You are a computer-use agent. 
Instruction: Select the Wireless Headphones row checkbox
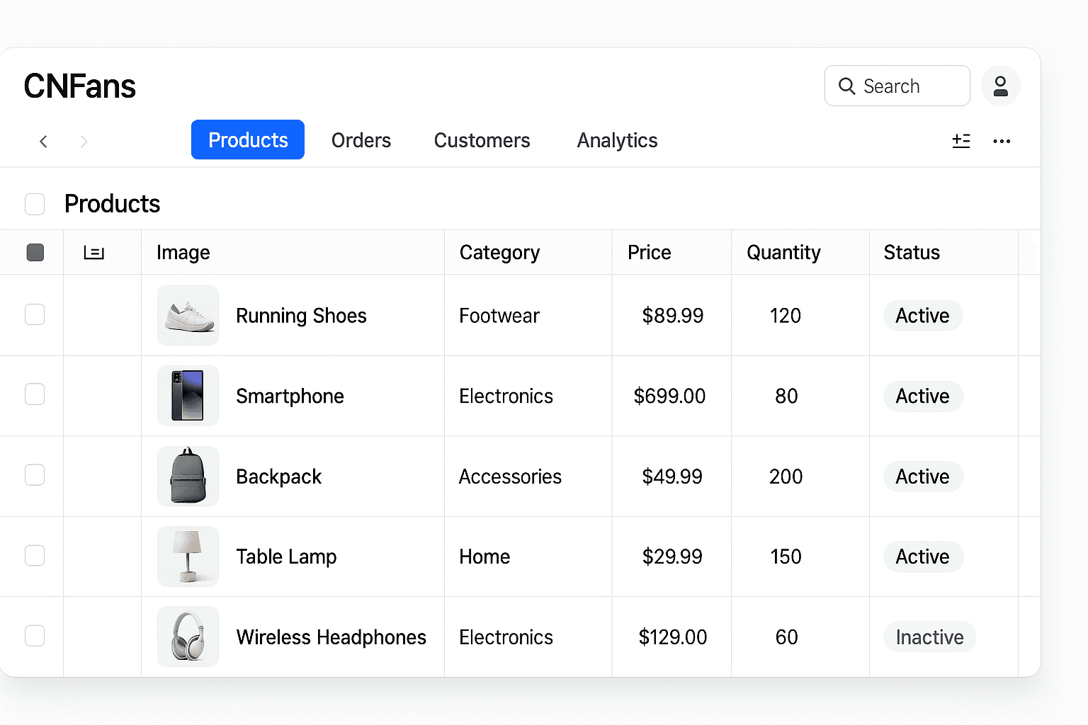(35, 636)
